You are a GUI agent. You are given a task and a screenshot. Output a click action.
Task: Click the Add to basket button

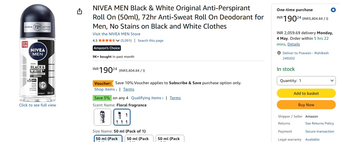(306, 93)
